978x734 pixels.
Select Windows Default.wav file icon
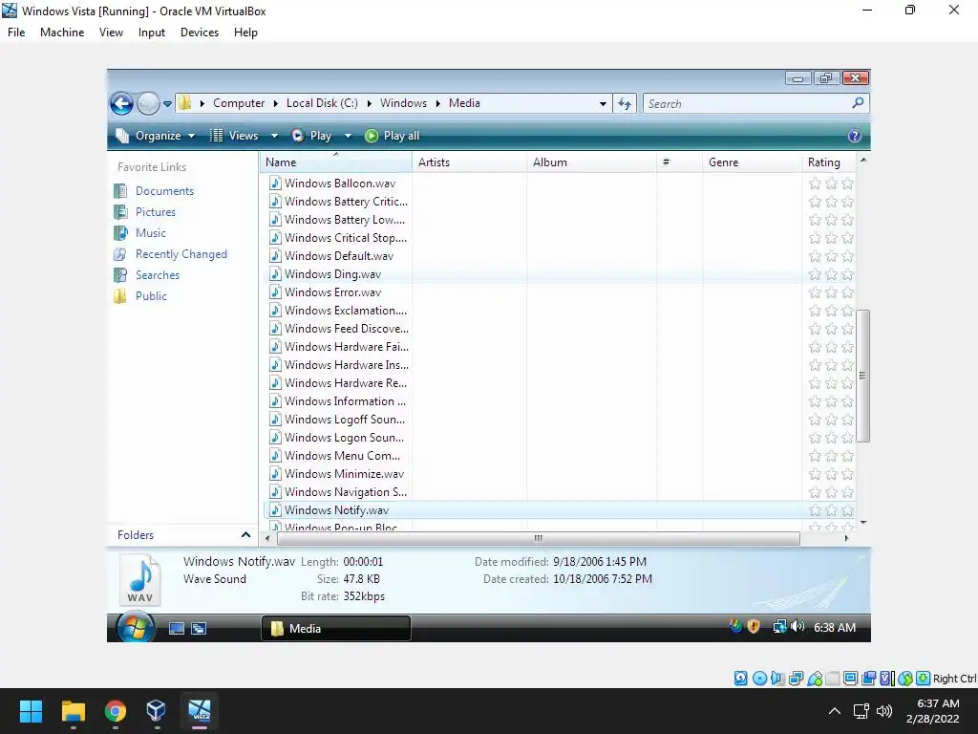(x=275, y=256)
